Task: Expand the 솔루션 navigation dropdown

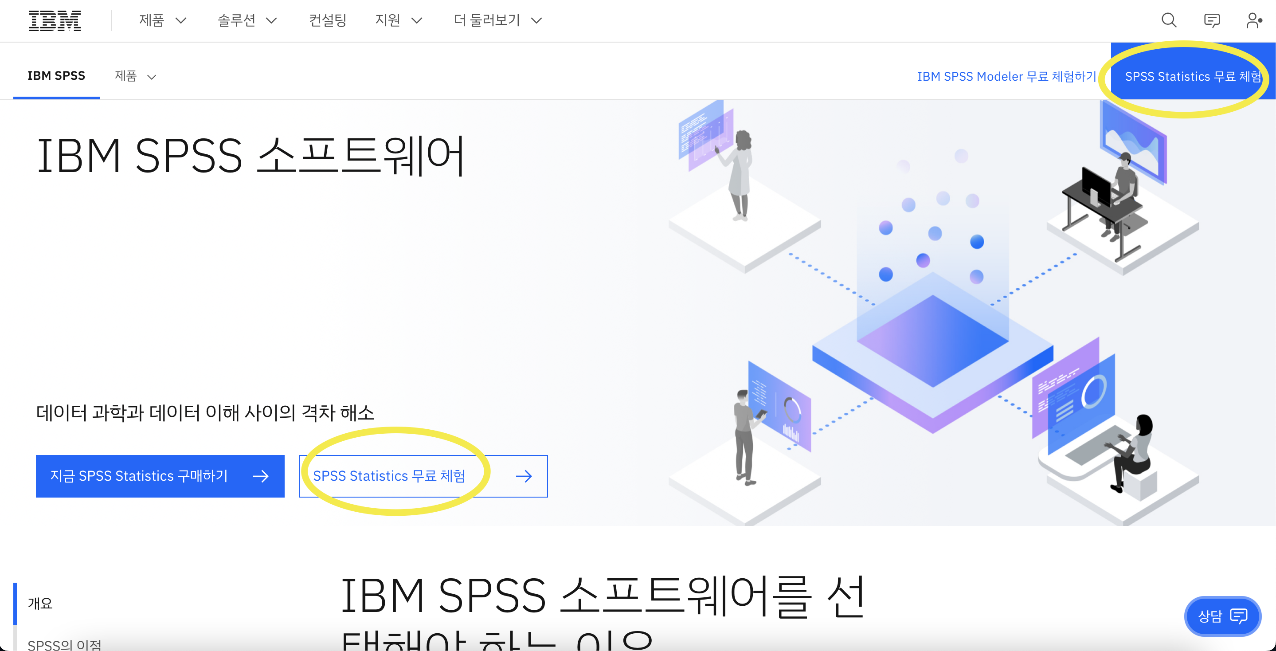Action: point(247,20)
